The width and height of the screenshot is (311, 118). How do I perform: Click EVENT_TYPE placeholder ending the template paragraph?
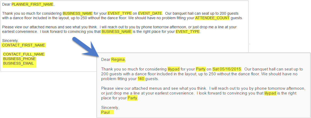pyautogui.click(x=188, y=32)
